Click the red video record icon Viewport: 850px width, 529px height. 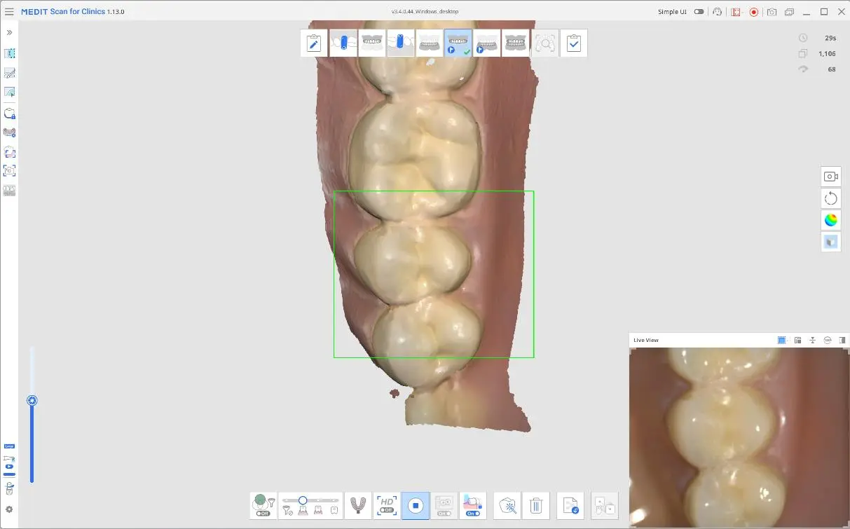[x=753, y=12]
